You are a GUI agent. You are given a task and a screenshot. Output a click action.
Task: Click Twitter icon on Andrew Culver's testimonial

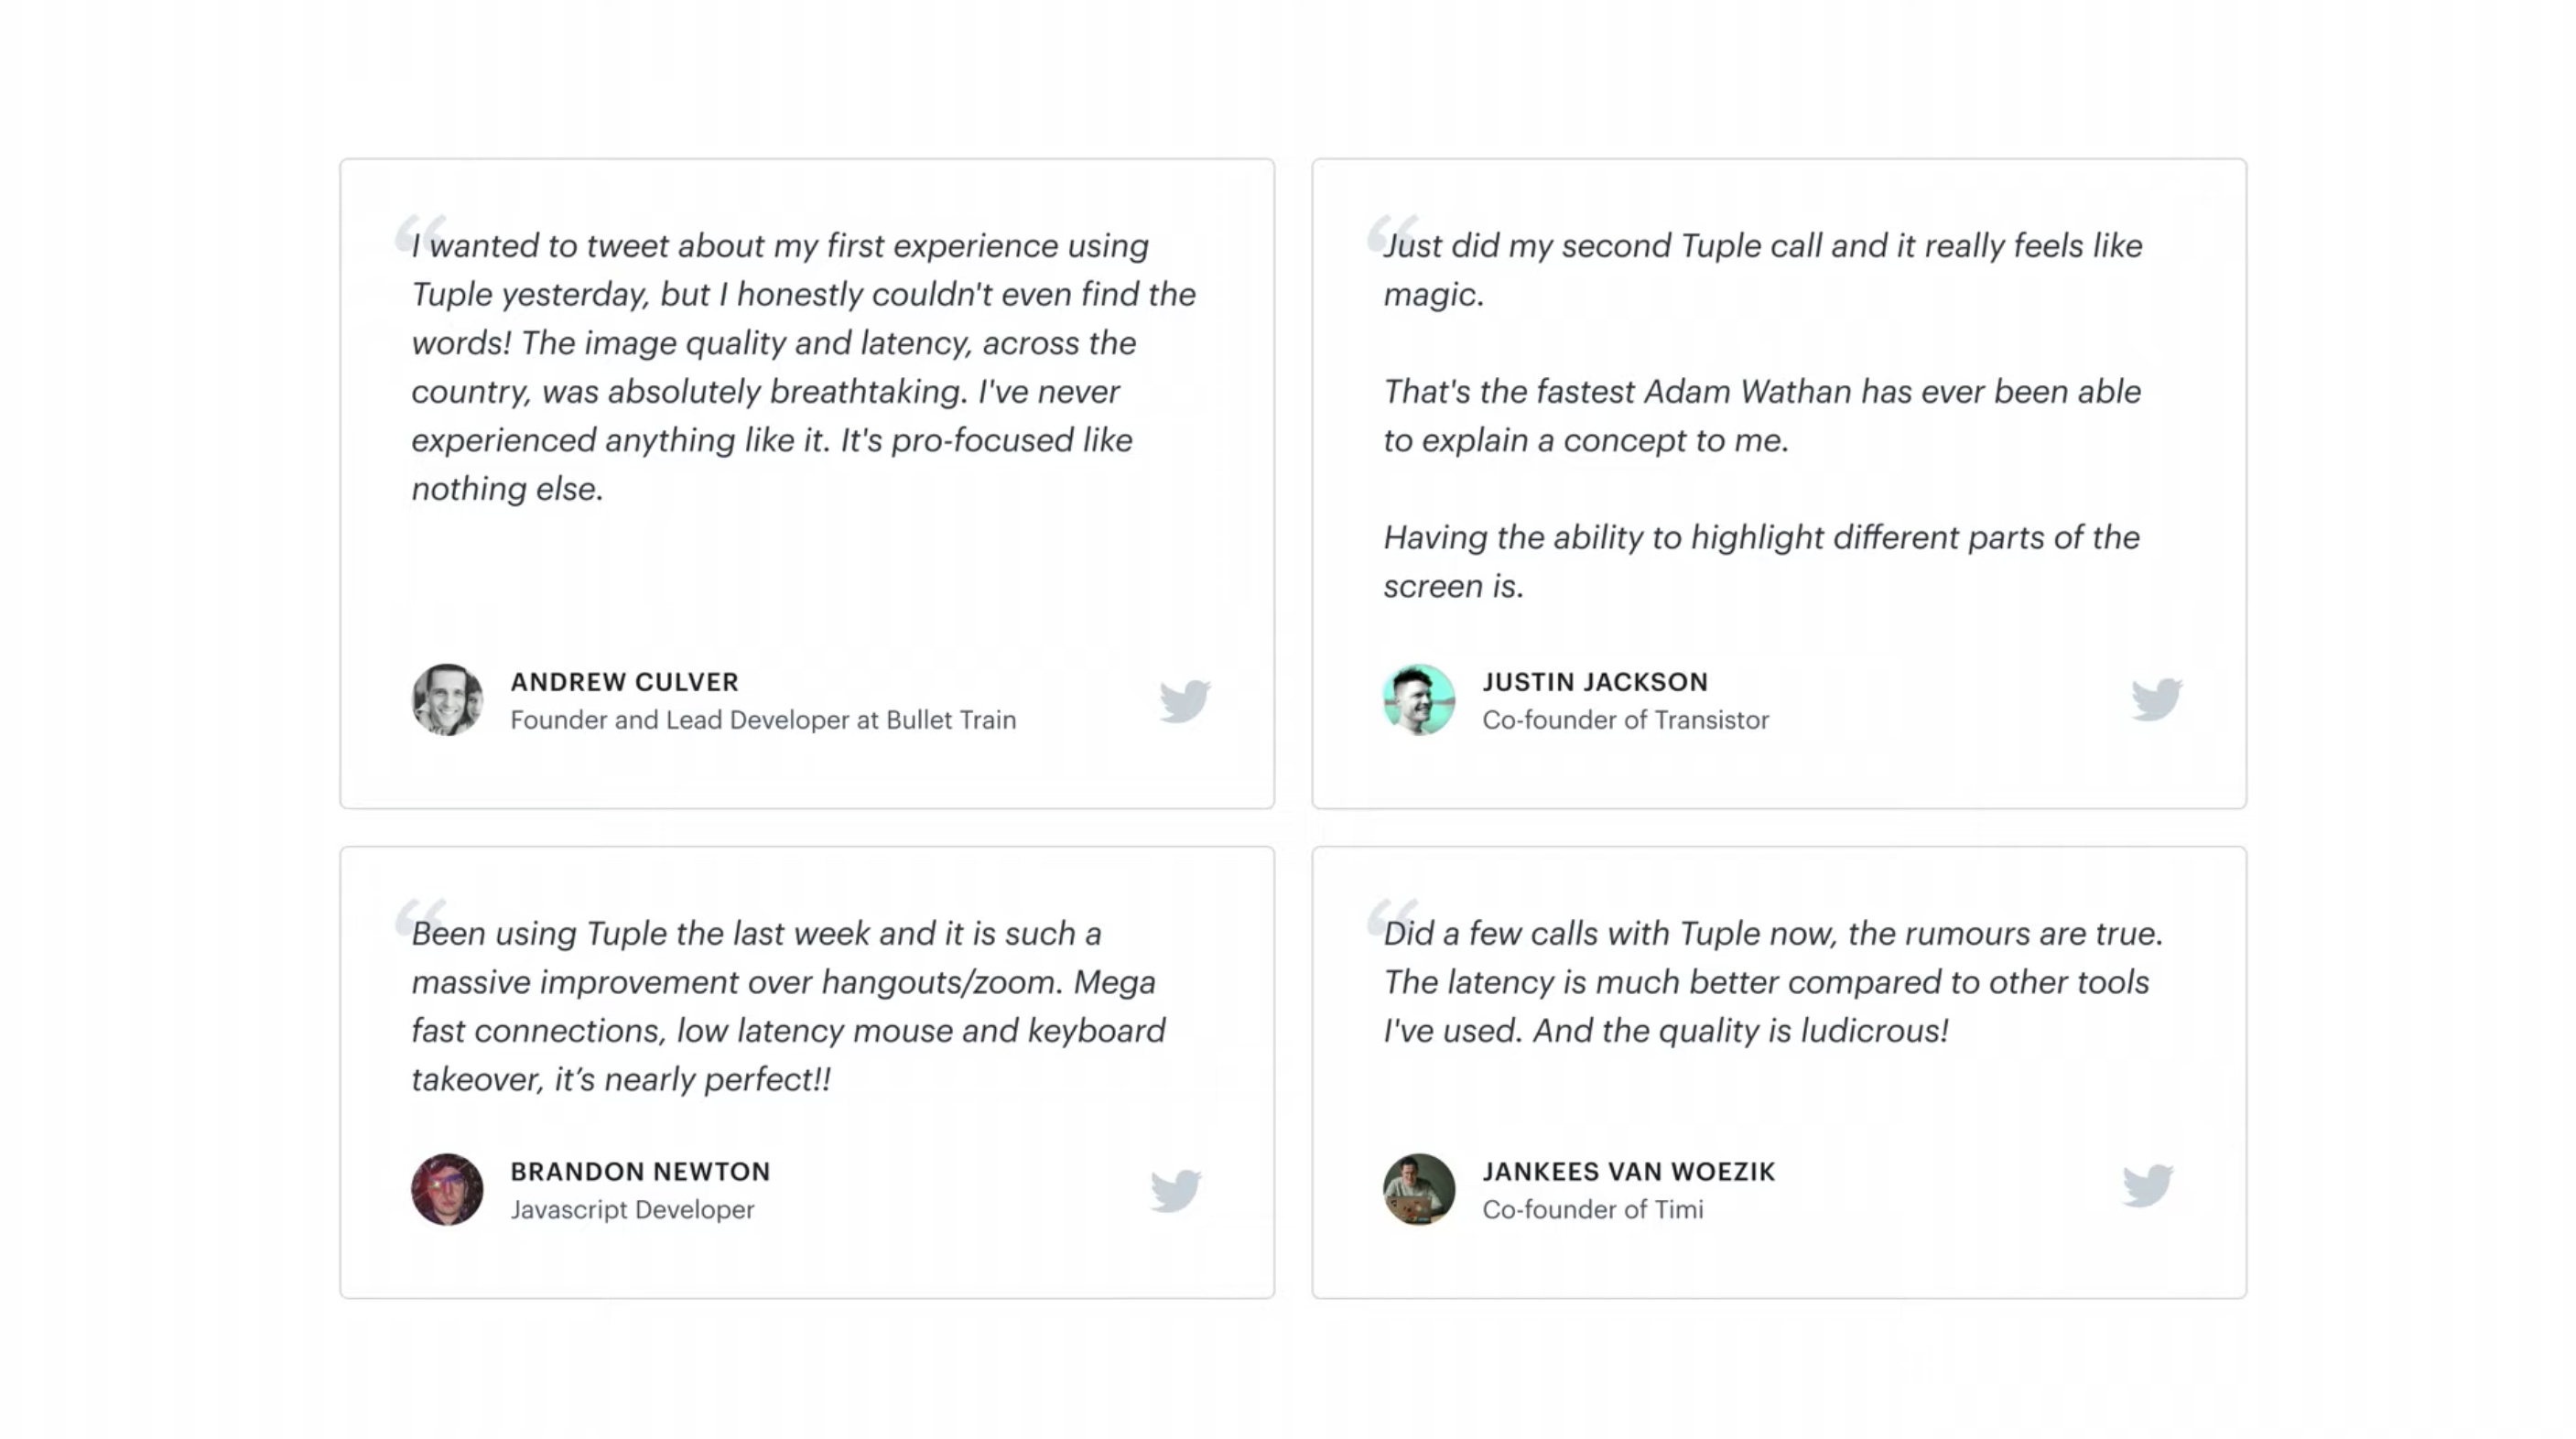point(1185,700)
